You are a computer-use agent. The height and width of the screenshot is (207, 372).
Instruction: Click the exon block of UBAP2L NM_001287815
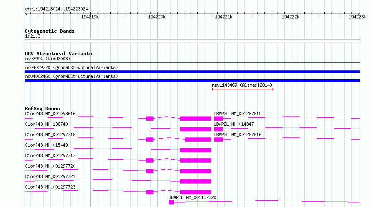(218, 119)
